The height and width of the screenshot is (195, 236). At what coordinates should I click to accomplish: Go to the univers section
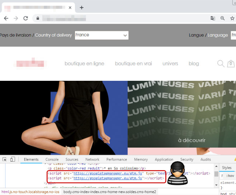point(170,64)
